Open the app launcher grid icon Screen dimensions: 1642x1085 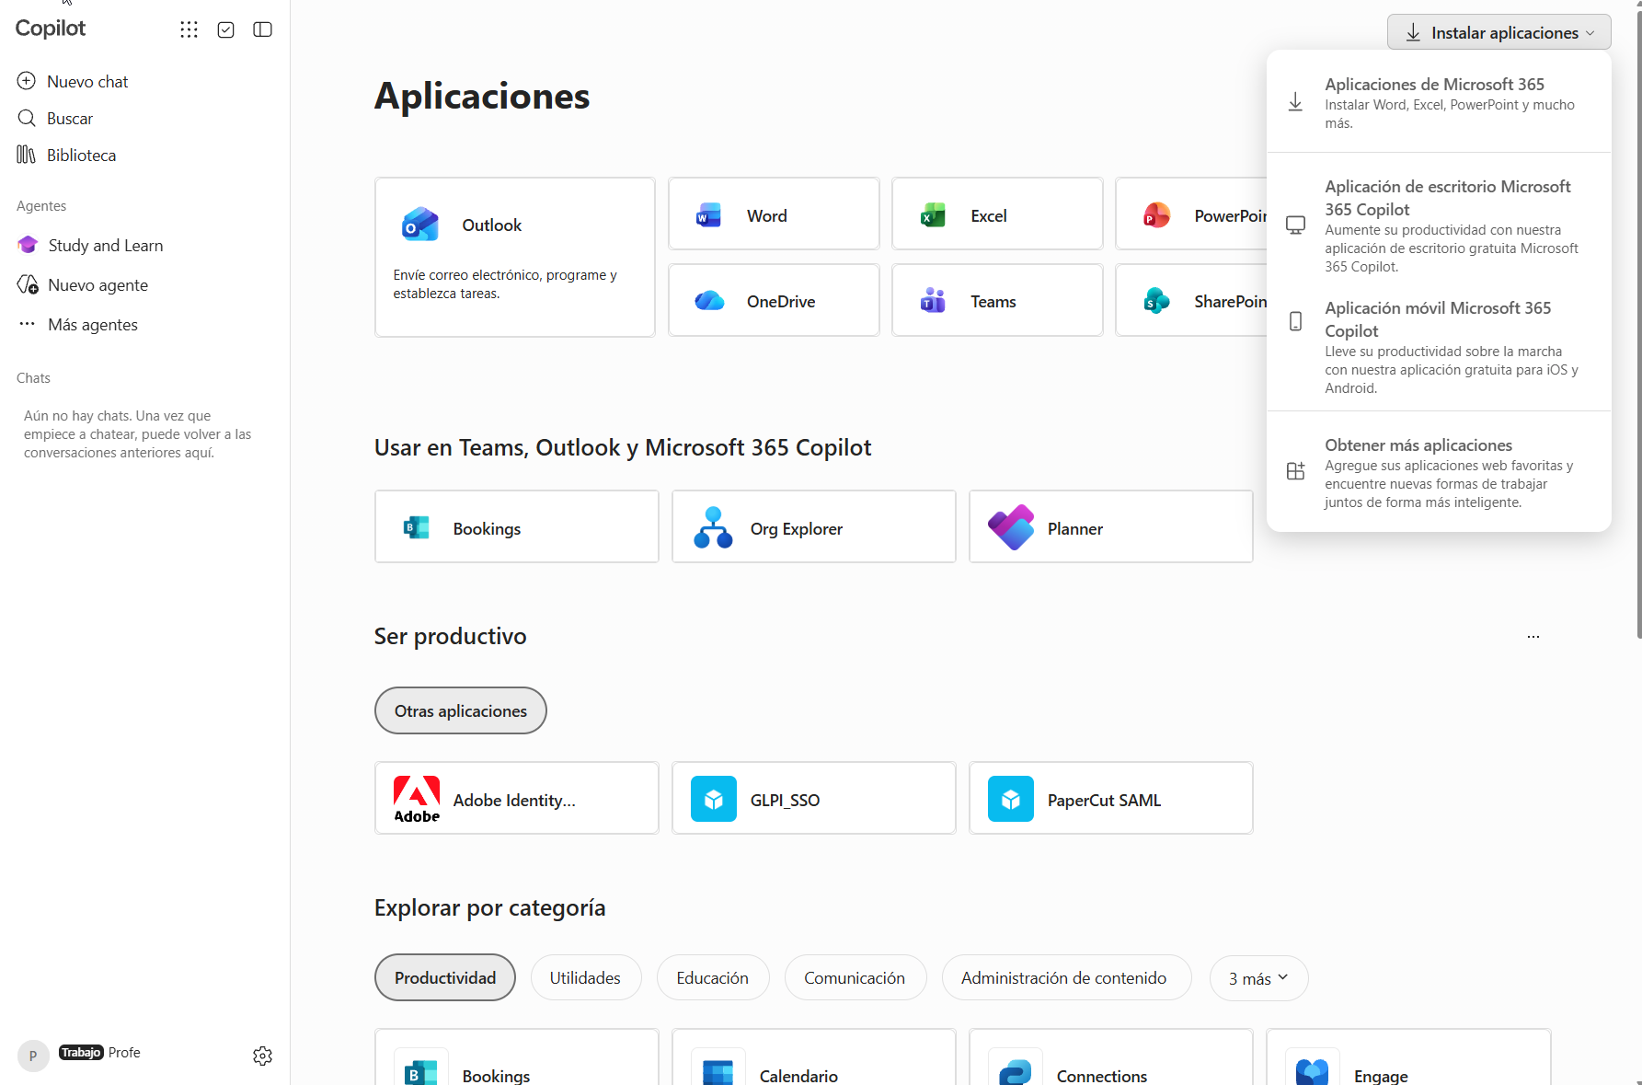tap(189, 29)
